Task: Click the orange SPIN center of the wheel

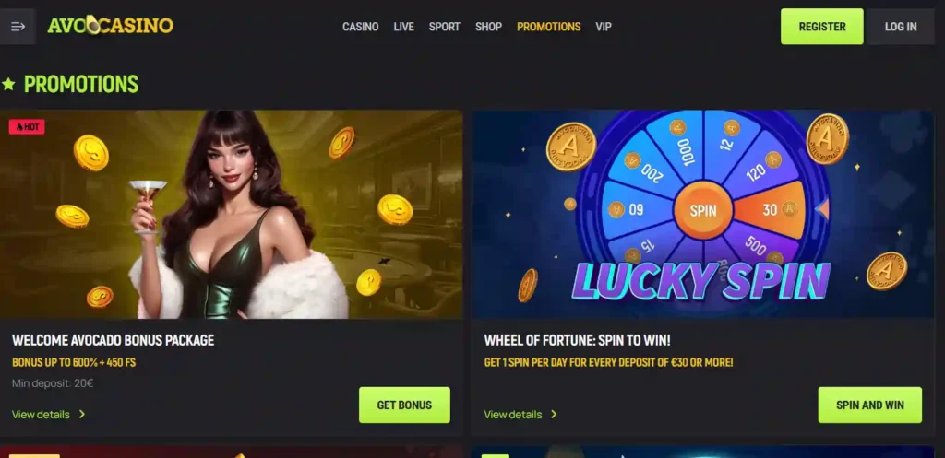Action: pyautogui.click(x=702, y=211)
